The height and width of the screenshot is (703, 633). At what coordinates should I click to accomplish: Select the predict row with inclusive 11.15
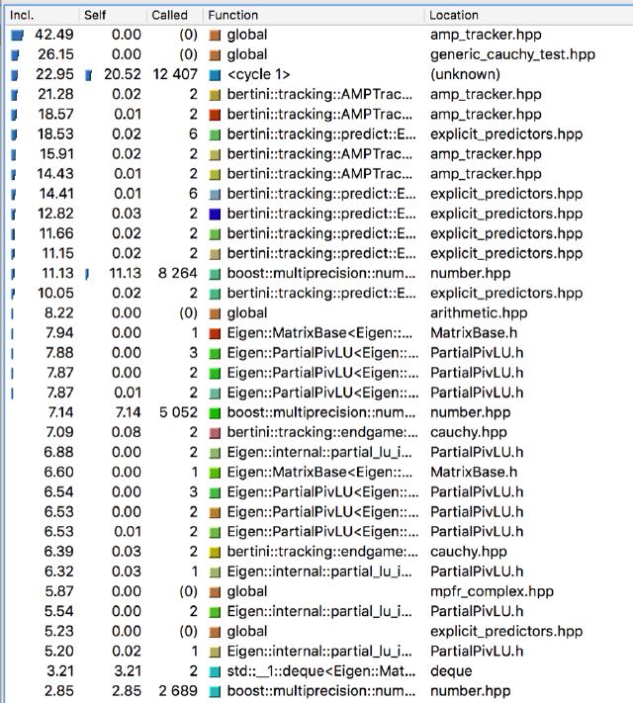coord(318,253)
